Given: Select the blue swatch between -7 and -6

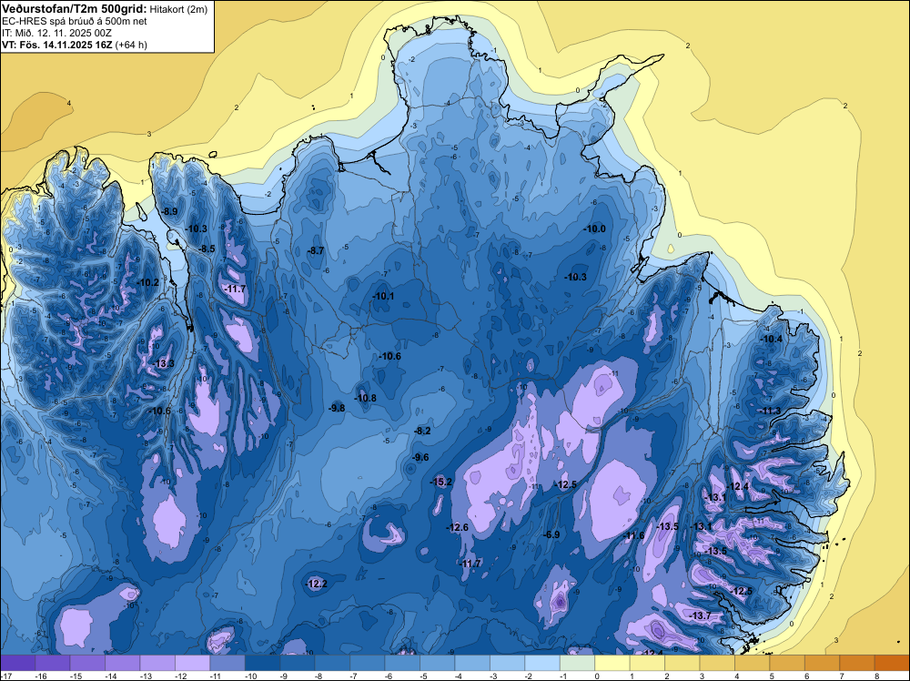Looking at the screenshot, I should (x=368, y=663).
